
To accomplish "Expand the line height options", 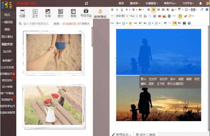I will coord(189,10).
